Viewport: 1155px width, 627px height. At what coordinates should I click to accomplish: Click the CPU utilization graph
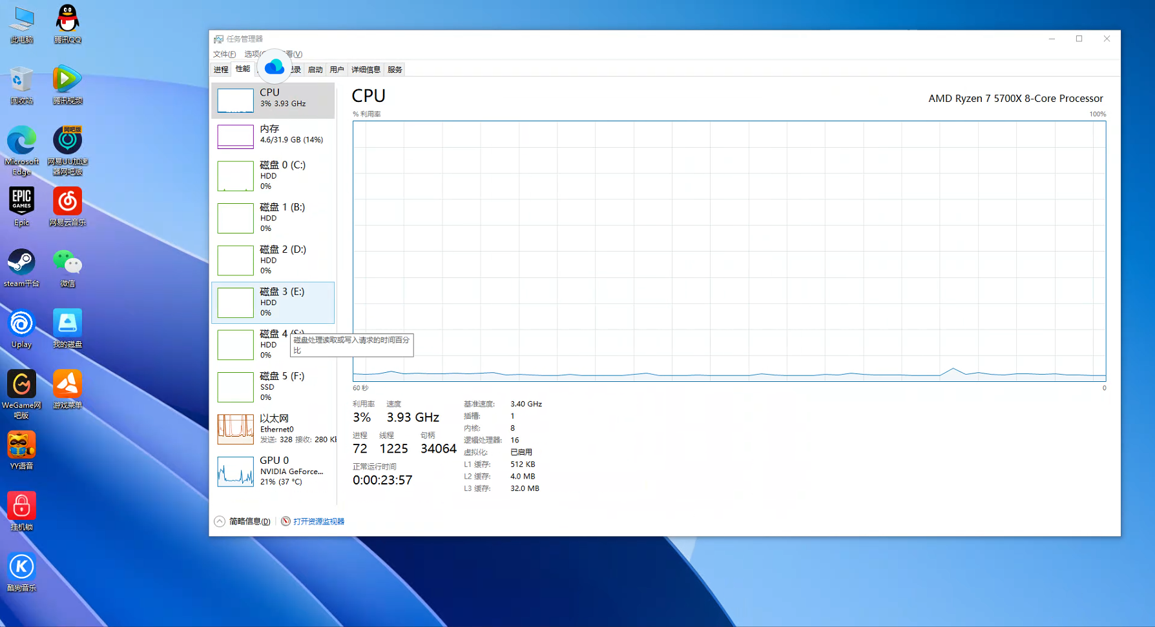pyautogui.click(x=729, y=251)
